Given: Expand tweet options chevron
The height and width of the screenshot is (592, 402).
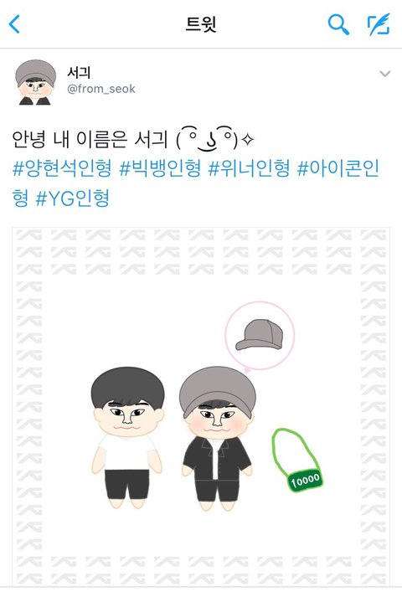Looking at the screenshot, I should point(384,74).
